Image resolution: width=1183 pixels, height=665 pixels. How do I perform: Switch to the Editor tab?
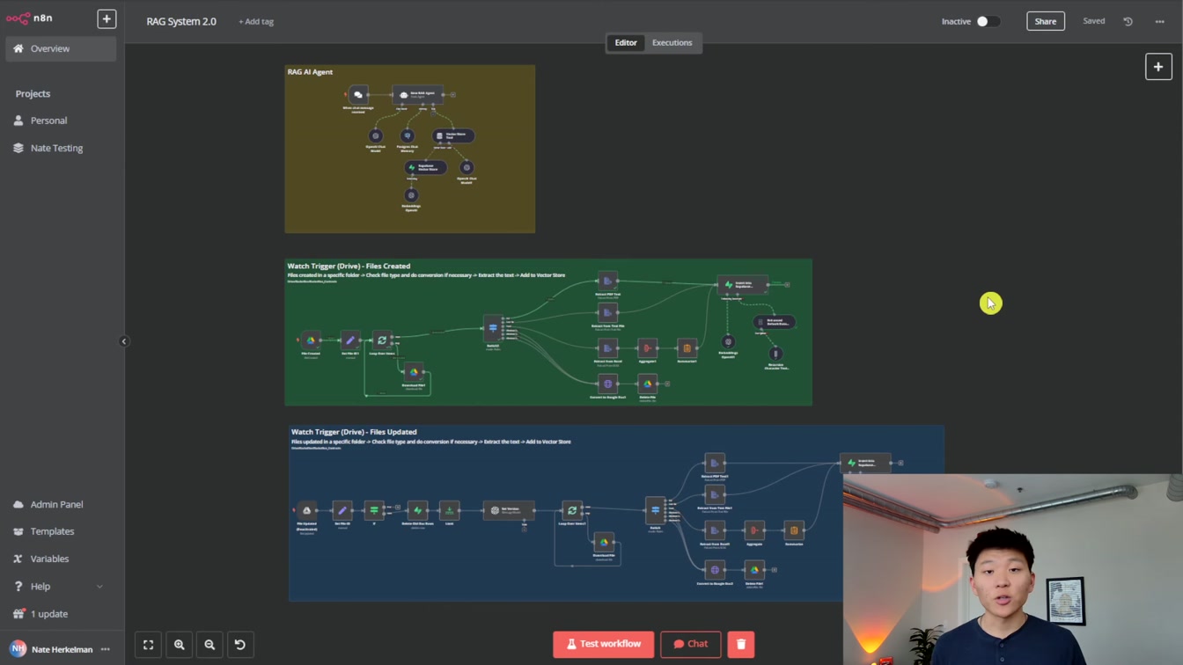tap(626, 42)
